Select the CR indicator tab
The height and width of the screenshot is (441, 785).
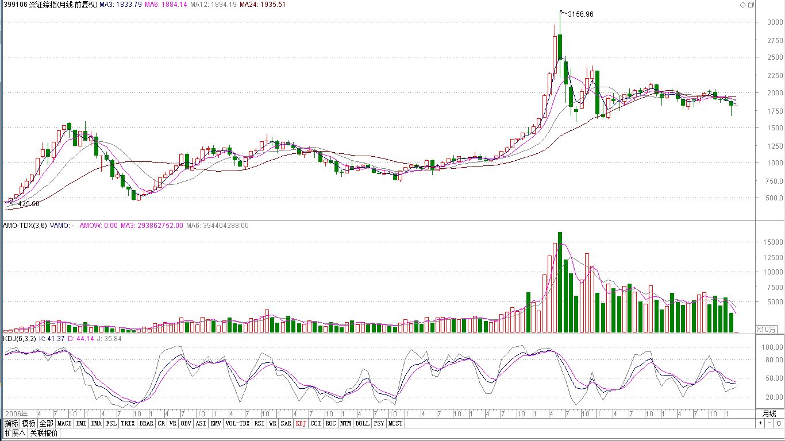[161, 423]
